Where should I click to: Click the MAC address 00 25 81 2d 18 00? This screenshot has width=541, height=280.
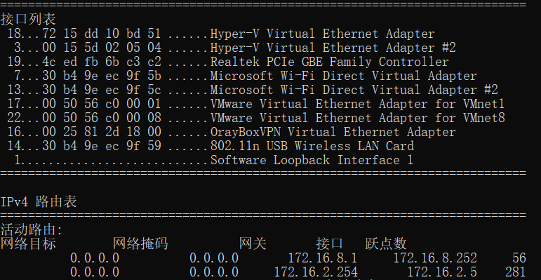click(102, 132)
